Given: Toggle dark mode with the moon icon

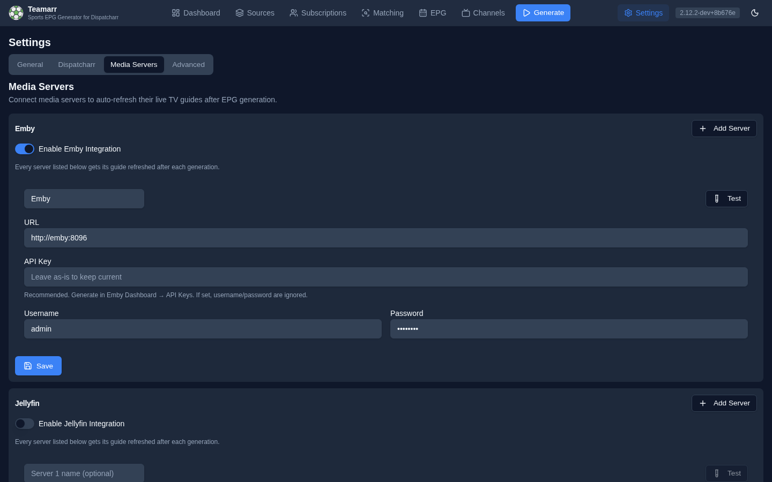Looking at the screenshot, I should point(755,13).
